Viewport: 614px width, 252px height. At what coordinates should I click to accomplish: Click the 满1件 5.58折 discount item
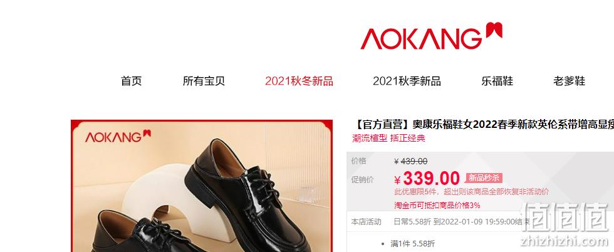413,244
